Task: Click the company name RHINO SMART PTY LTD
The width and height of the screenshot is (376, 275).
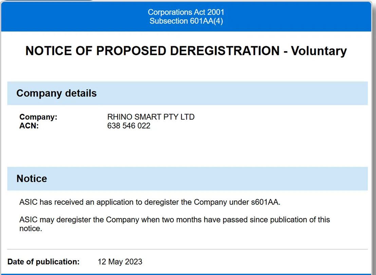Action: [151, 117]
